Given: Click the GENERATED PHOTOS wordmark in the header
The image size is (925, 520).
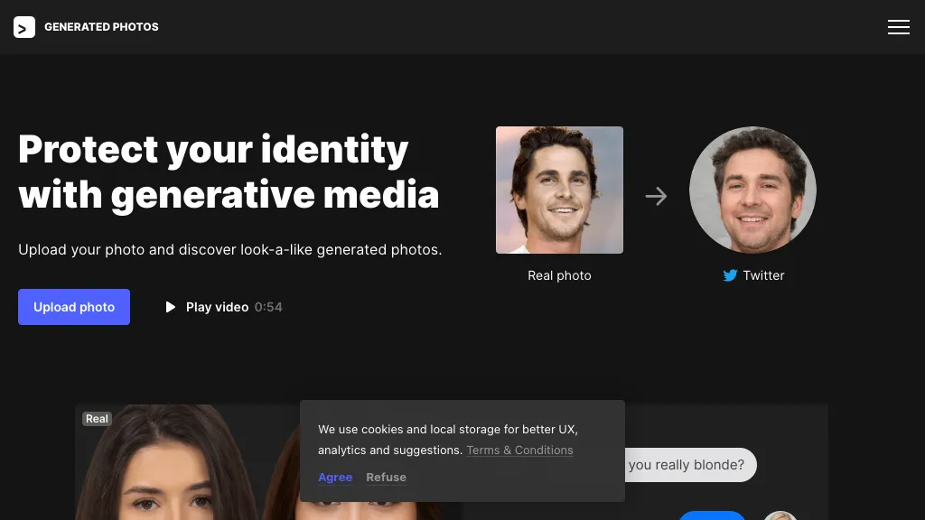Looking at the screenshot, I should pos(101,27).
